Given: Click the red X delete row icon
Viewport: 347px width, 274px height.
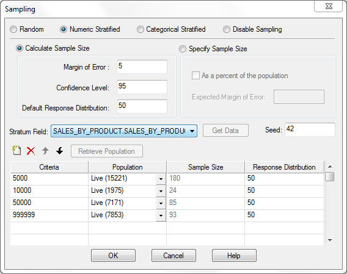Looking at the screenshot, I should click(31, 151).
